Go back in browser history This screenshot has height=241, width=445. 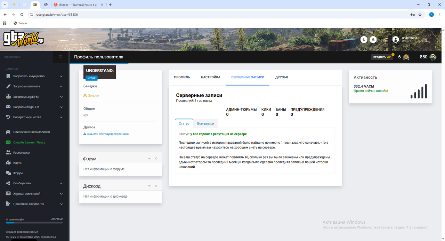5,15
